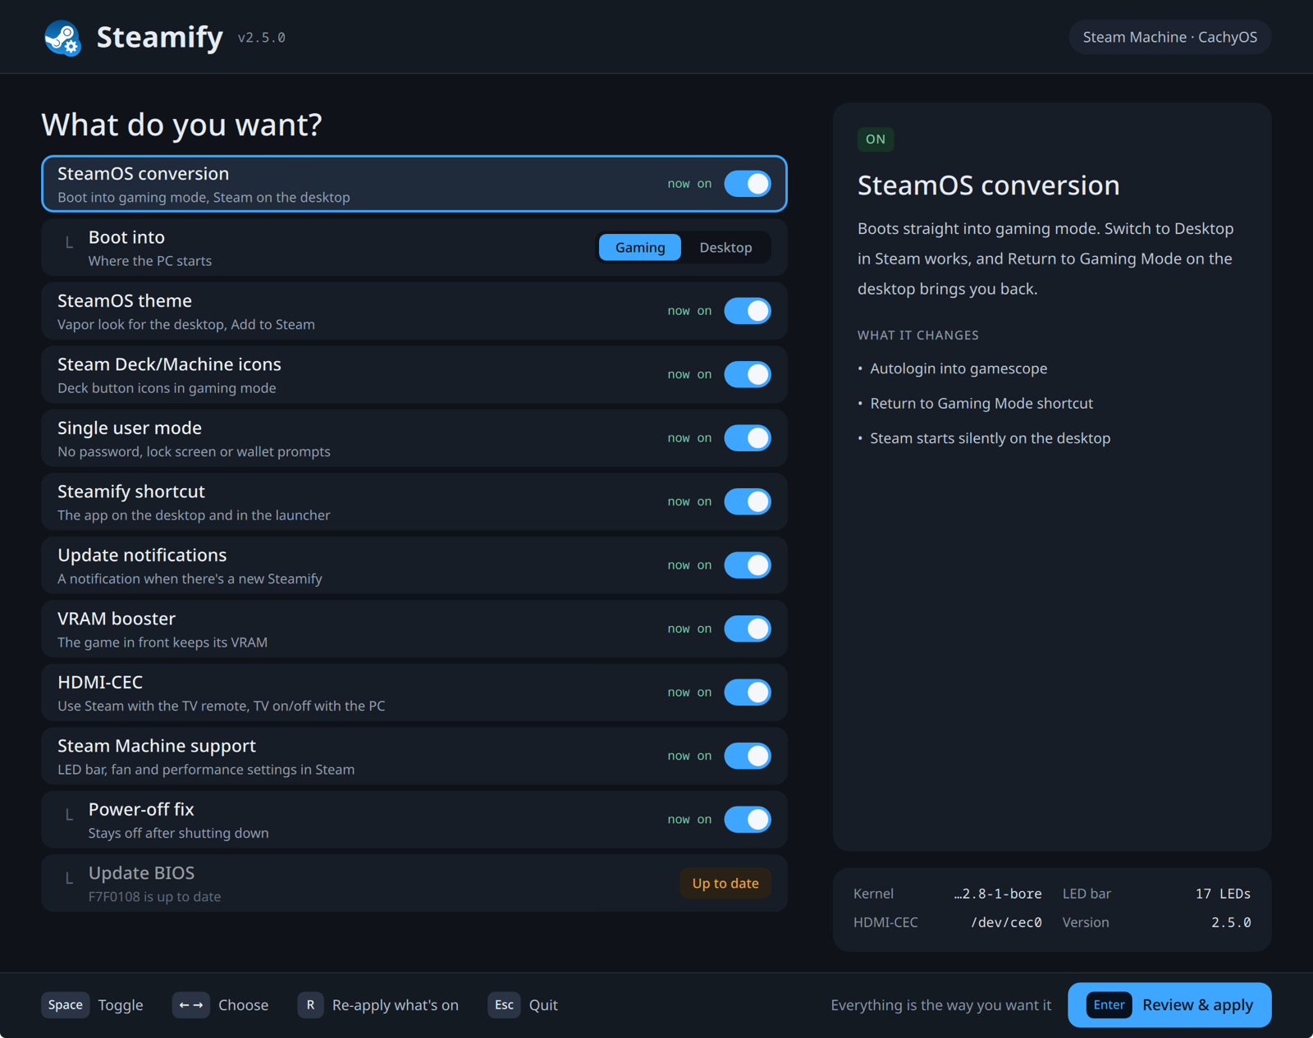The image size is (1313, 1038).
Task: Click the 'WHAT IT CHANGES' label
Action: 917,336
